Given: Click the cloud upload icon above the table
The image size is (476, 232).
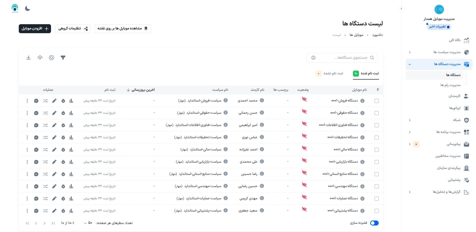Looking at the screenshot, I should 40,58.
